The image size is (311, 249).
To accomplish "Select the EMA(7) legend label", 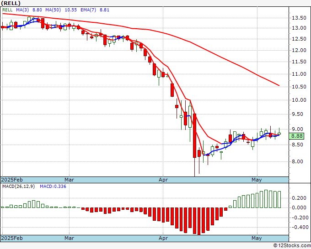I will (x=88, y=10).
